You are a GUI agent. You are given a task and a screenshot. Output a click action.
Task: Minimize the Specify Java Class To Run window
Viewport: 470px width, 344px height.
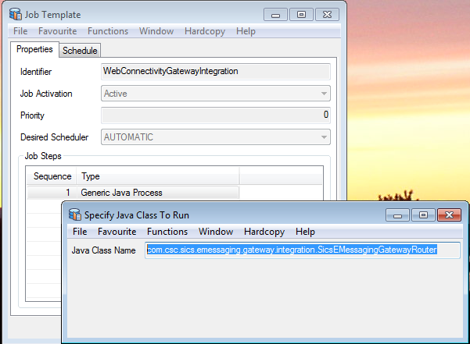pyautogui.click(x=397, y=215)
